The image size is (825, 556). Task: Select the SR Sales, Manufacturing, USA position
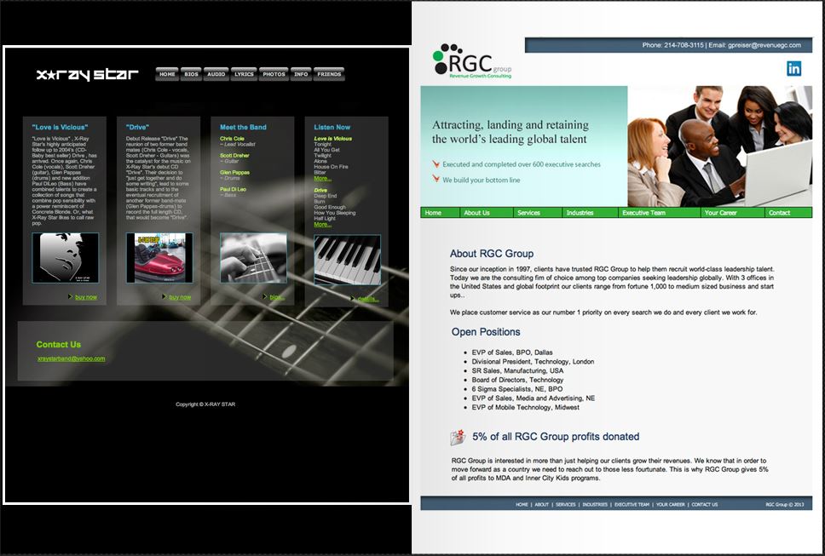tap(517, 370)
